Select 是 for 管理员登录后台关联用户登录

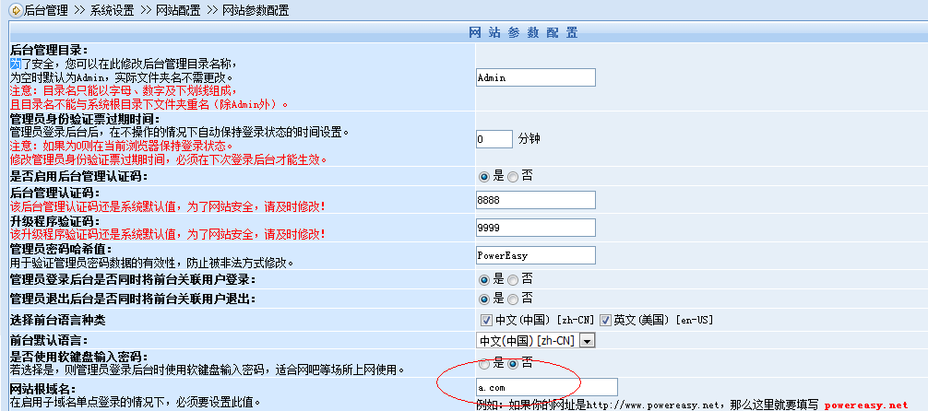tap(484, 280)
